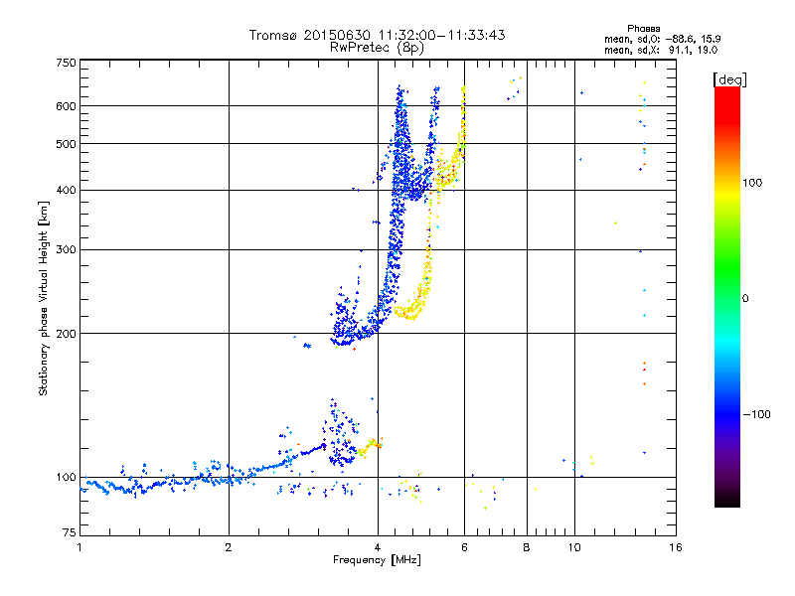Click the plot title 'Tromsø 20150630 11:32:00-11:33:43'

[377, 35]
